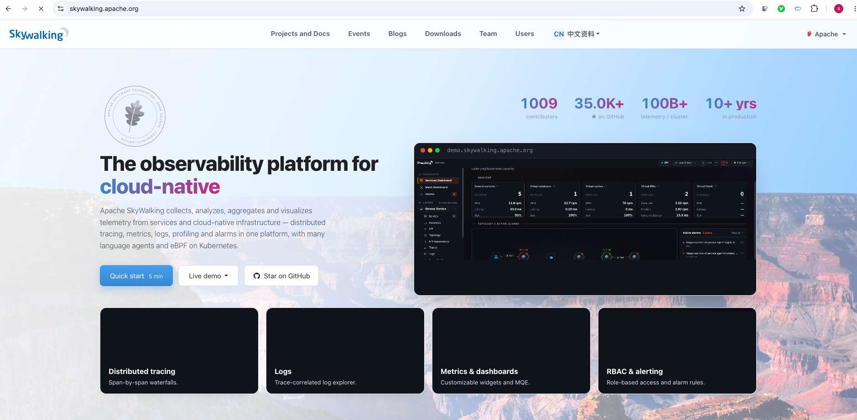Go to the Events page
Image resolution: width=857 pixels, height=420 pixels.
(x=359, y=34)
